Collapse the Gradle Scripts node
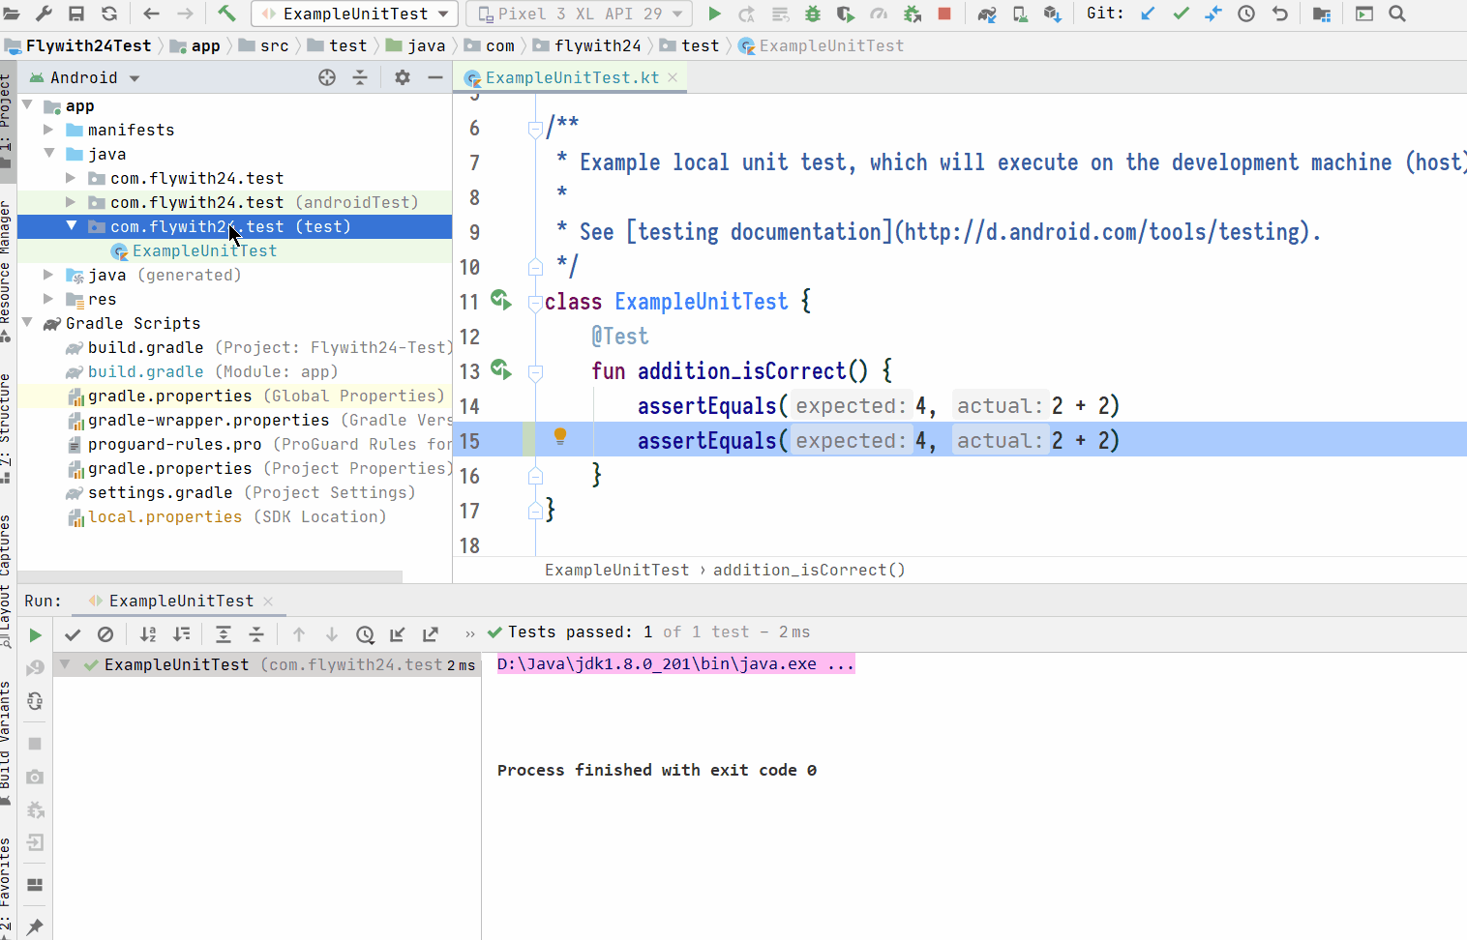 click(x=27, y=323)
